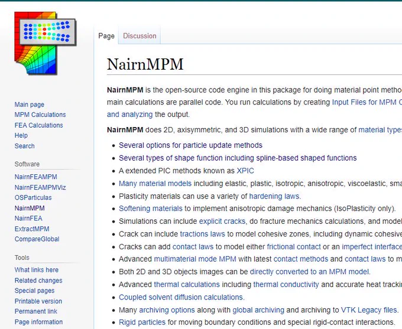This screenshot has width=402, height=329.
Task: Open Page information link
Action: (x=38, y=322)
